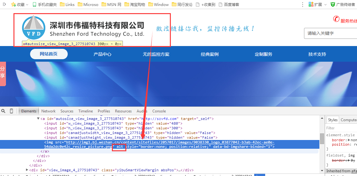
Task: Go to 产品中心 in site navigation
Action: (x=102, y=54)
